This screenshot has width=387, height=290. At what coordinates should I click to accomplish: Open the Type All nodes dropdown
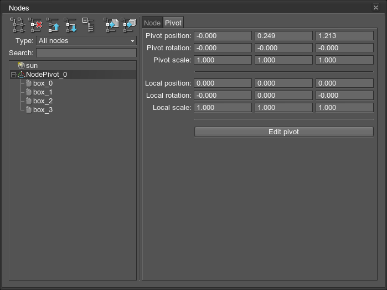86,41
